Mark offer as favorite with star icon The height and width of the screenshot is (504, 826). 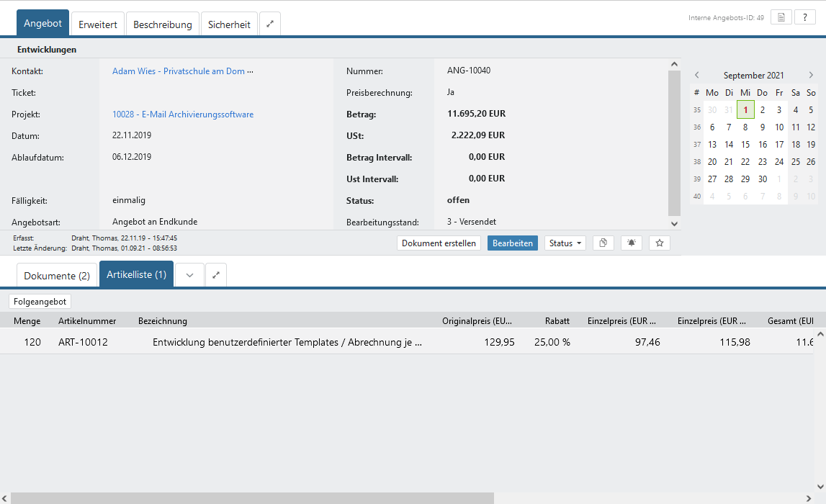[659, 243]
